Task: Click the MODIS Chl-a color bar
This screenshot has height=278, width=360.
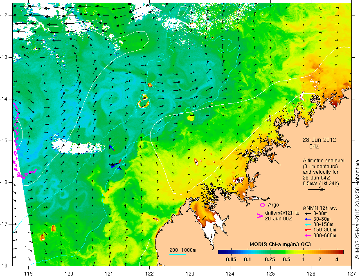Action: tap(281, 252)
